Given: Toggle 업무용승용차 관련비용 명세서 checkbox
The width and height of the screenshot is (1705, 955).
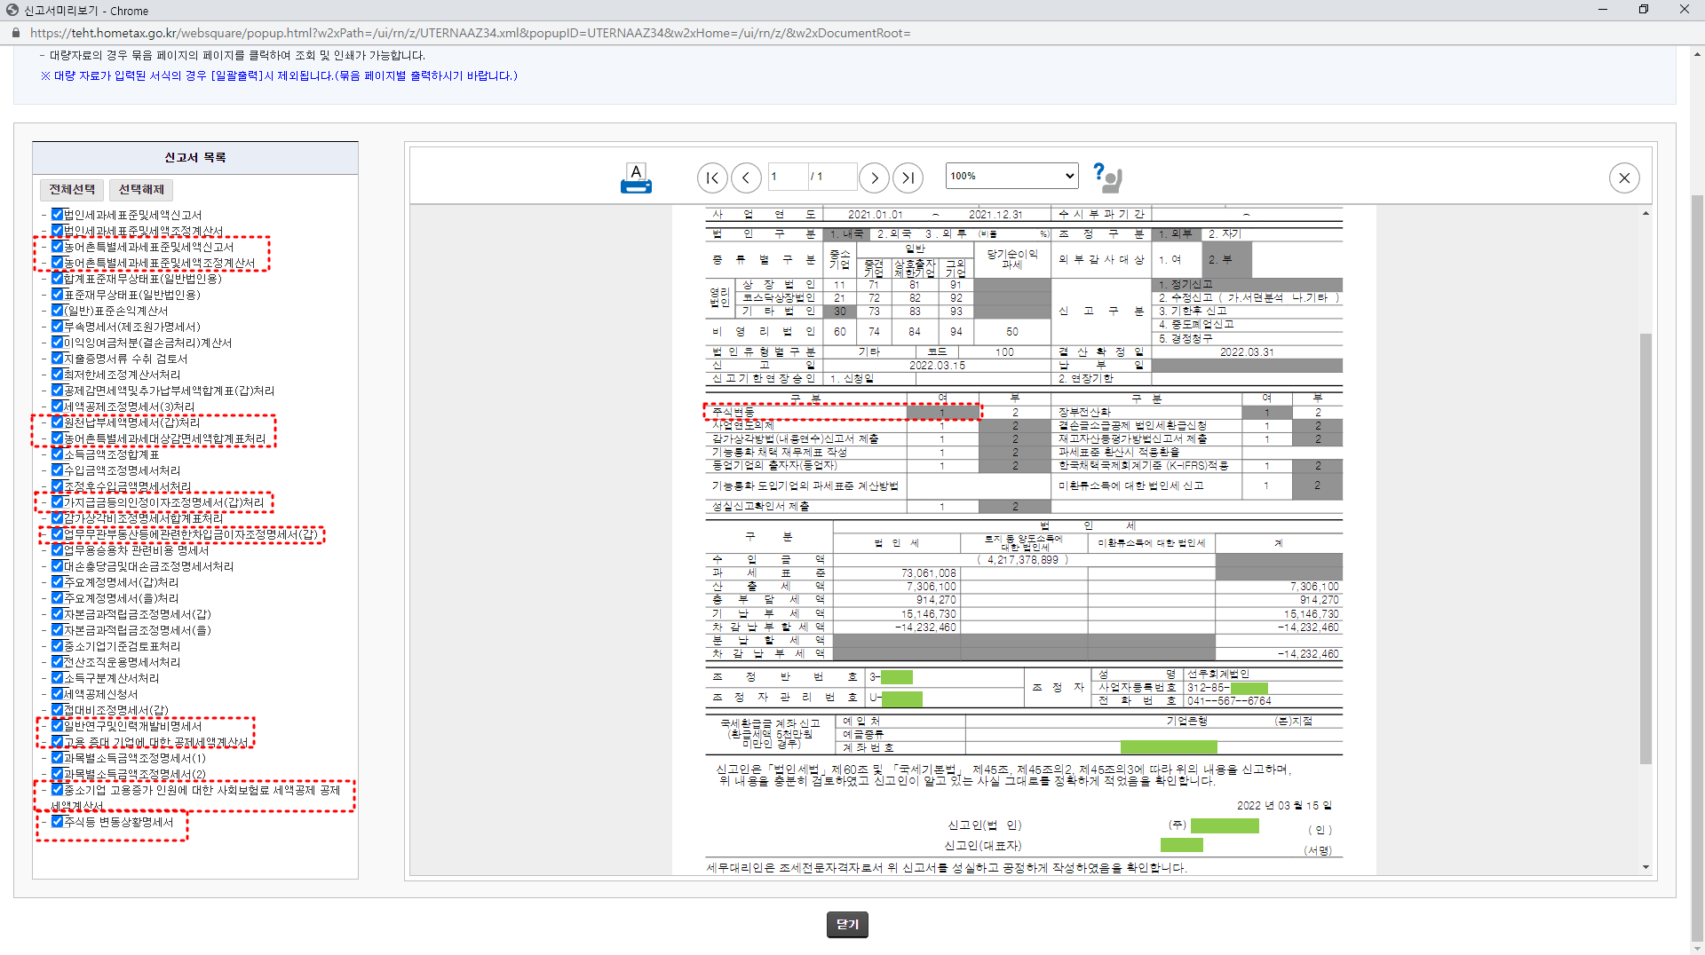Looking at the screenshot, I should pyautogui.click(x=57, y=550).
